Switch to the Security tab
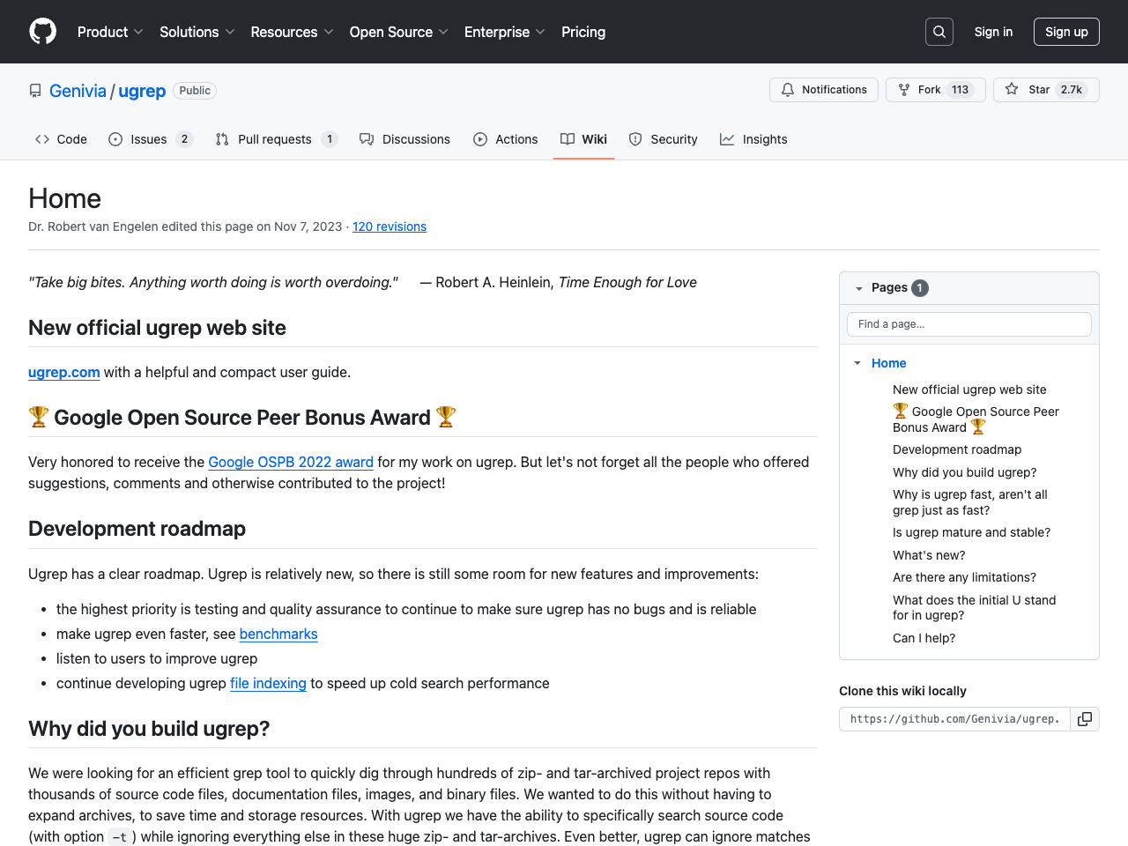 coord(664,139)
